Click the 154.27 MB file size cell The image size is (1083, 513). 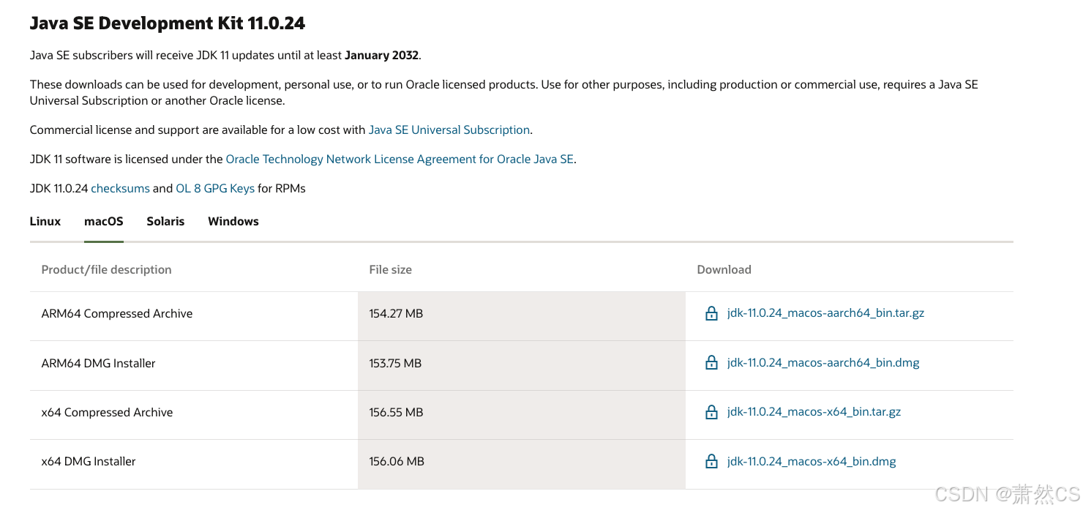522,316
